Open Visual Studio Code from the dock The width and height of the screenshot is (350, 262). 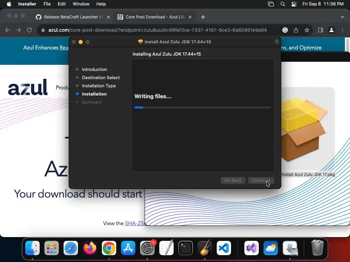224,248
